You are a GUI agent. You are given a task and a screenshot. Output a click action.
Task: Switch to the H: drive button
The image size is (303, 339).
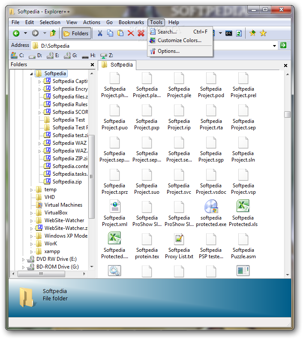(89, 55)
